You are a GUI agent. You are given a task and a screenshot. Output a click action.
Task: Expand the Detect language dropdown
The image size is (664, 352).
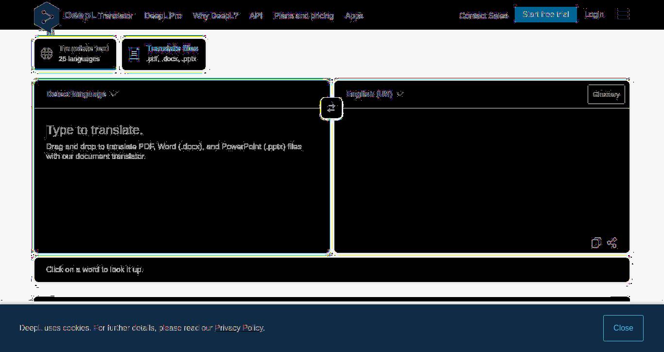pyautogui.click(x=83, y=94)
